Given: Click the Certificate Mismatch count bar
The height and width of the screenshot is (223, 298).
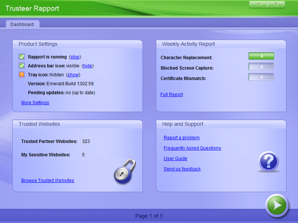Looking at the screenshot, I should (261, 77).
